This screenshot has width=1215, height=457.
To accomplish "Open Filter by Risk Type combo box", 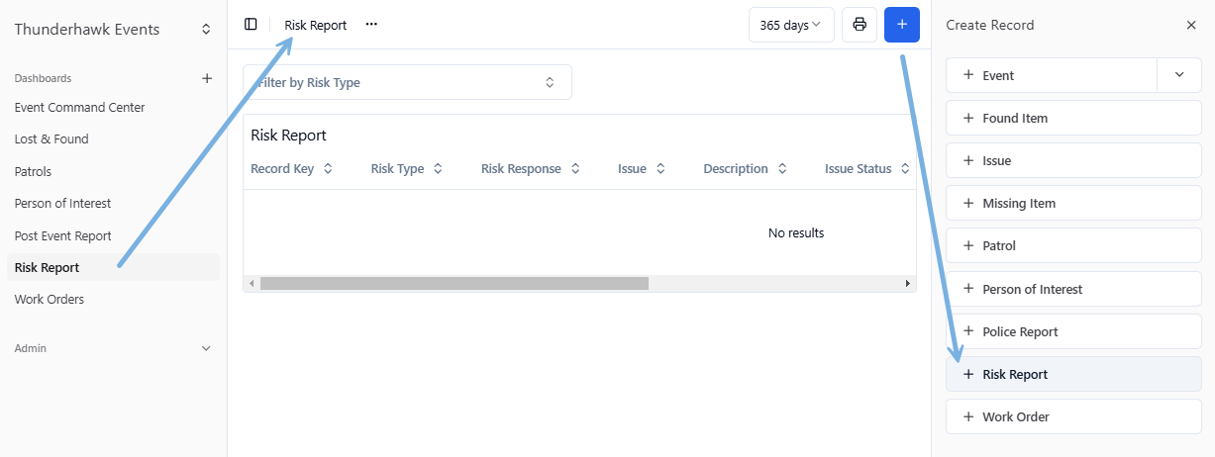I will 407,83.
